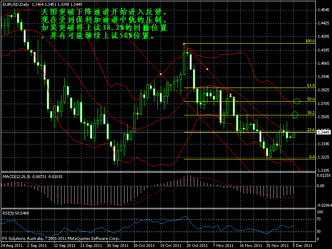The image size is (332, 249).
Task: Click the MACD zero line label 0.00
Action: tap(320, 186)
